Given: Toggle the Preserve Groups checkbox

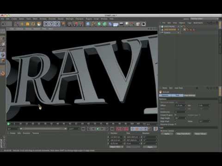Looking at the screenshot, I should (175, 124).
